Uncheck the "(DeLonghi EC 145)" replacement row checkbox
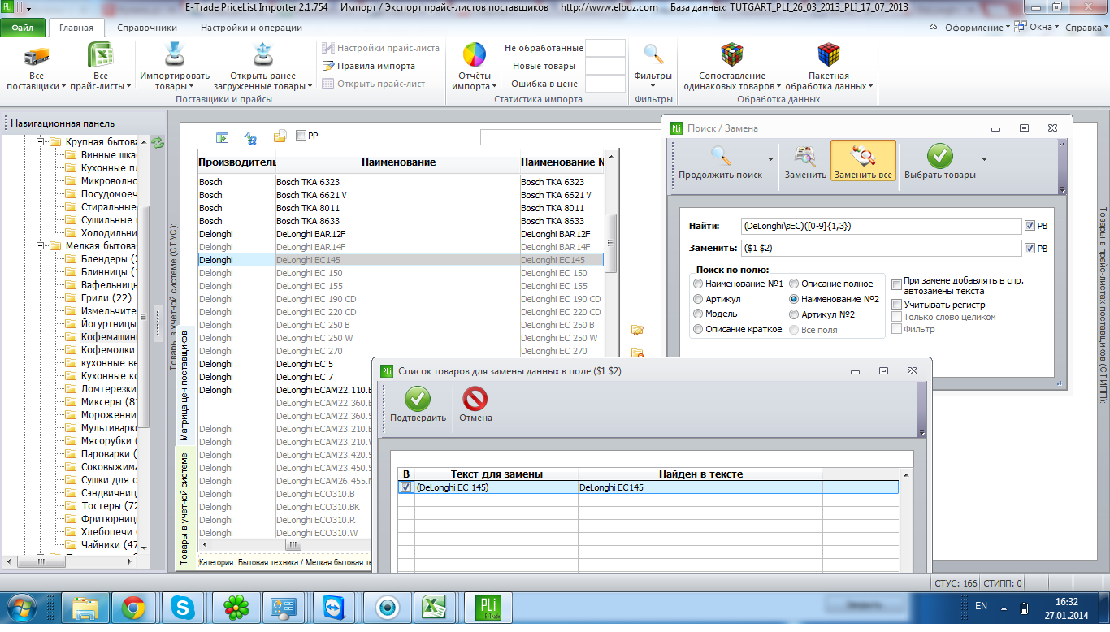 (x=406, y=487)
